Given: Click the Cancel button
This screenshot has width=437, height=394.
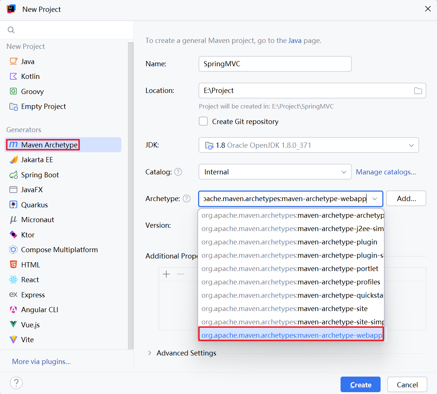Looking at the screenshot, I should click(407, 384).
